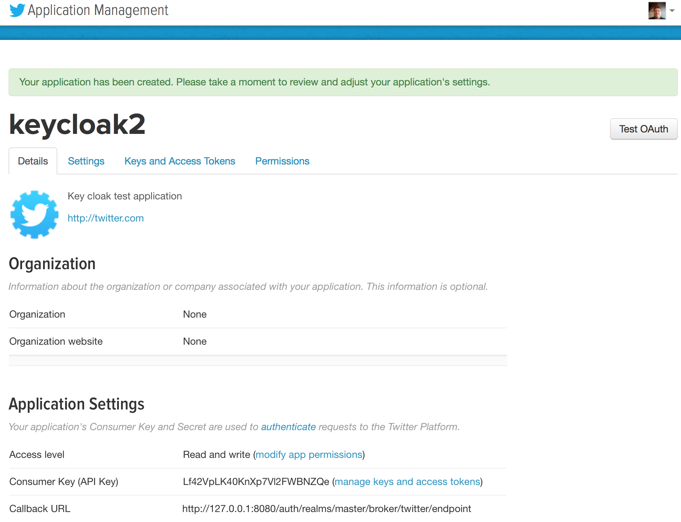Select the Details tab
681x522 pixels.
32,161
